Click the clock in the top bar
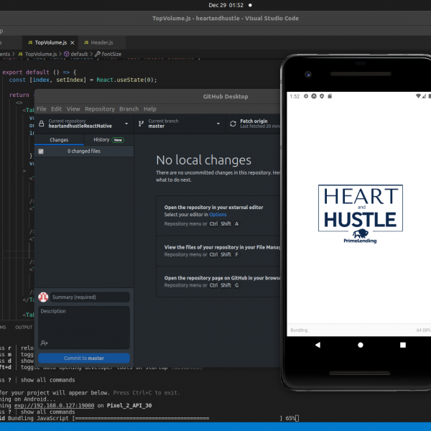The image size is (431, 431). point(226,5)
